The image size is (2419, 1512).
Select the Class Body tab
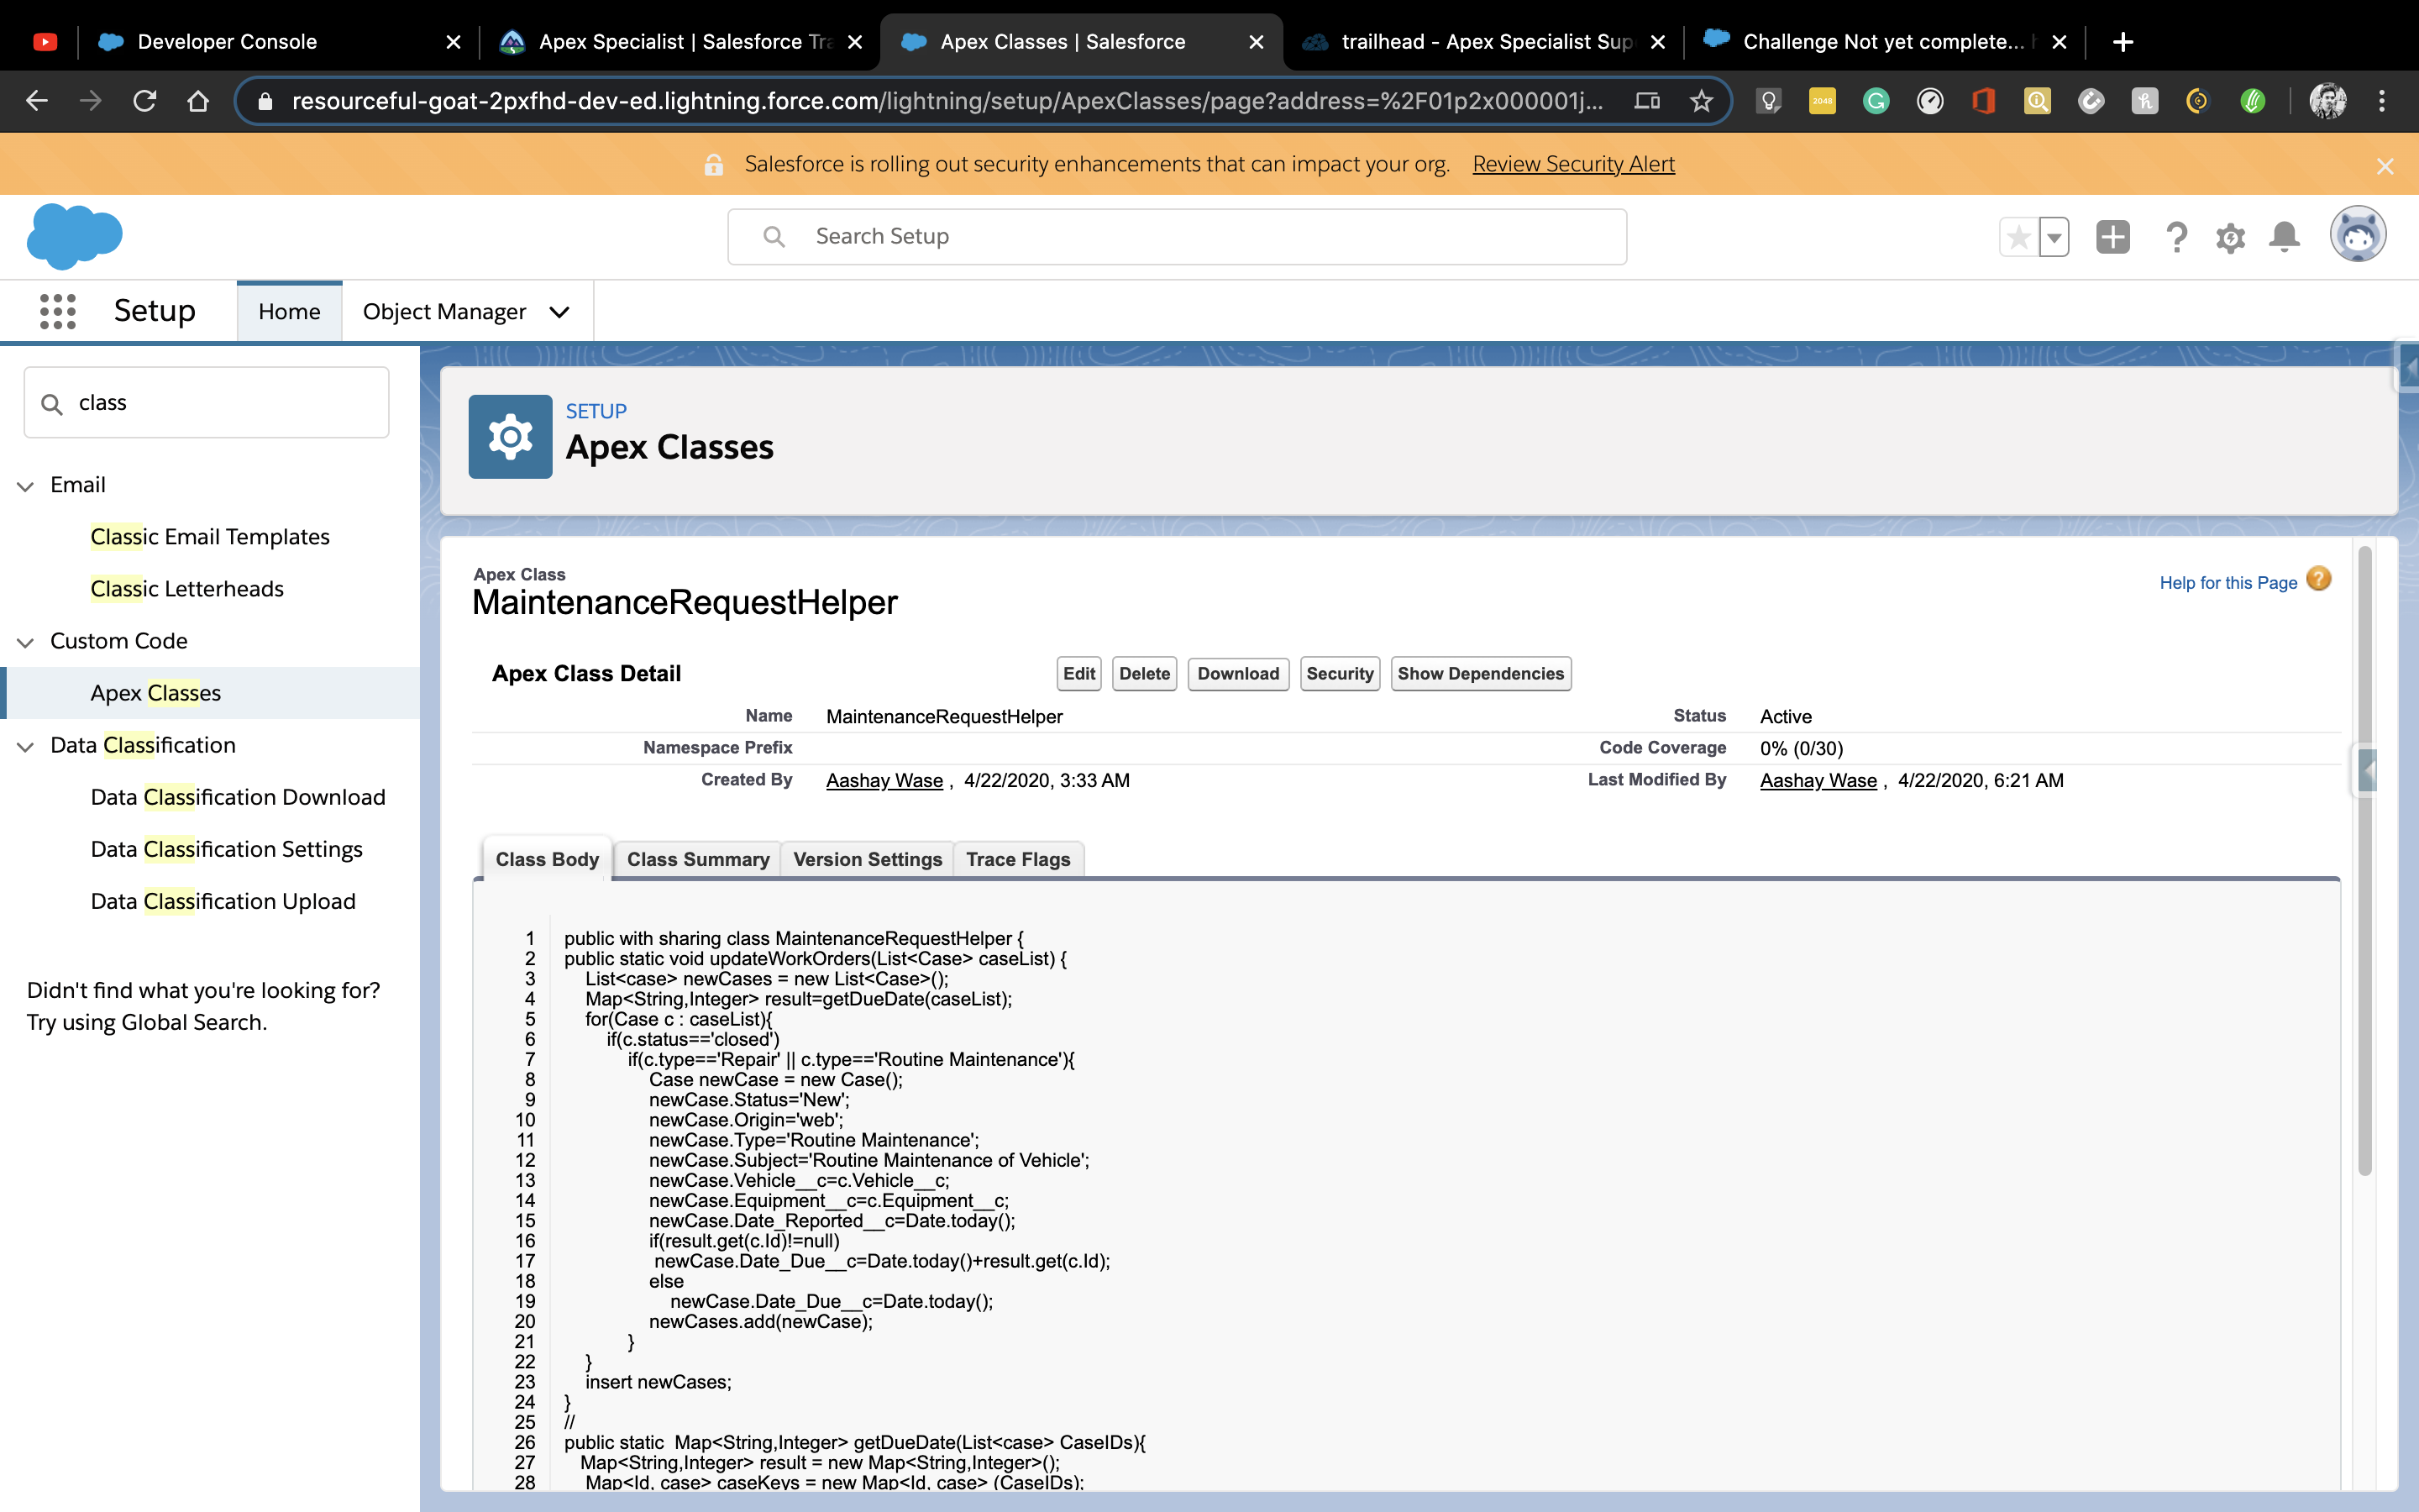click(x=547, y=860)
